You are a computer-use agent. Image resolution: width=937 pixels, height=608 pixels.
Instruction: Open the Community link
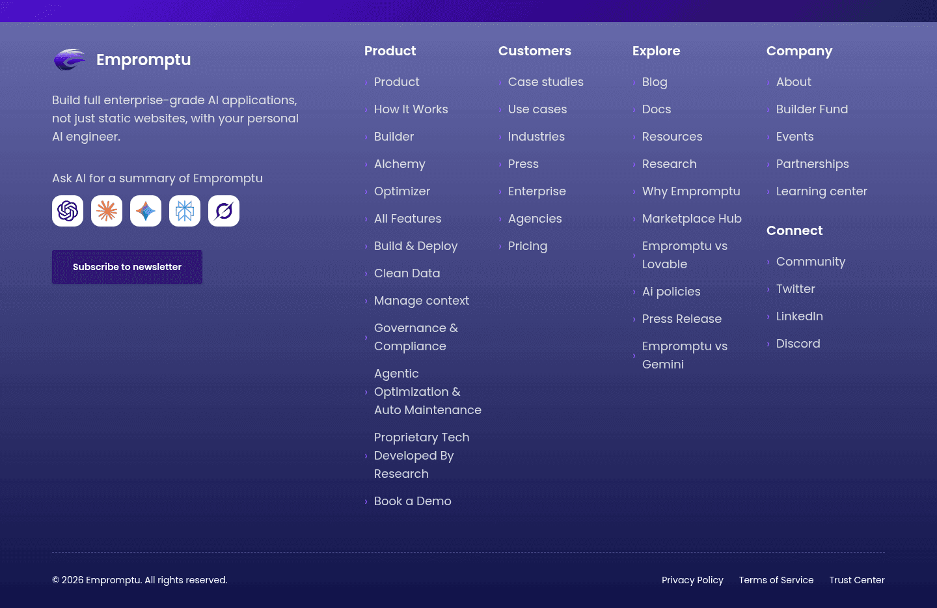pos(811,262)
